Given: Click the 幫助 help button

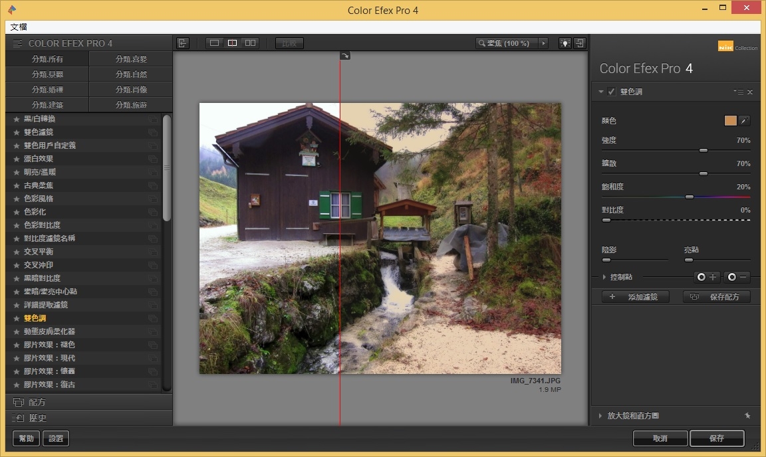Looking at the screenshot, I should [27, 438].
